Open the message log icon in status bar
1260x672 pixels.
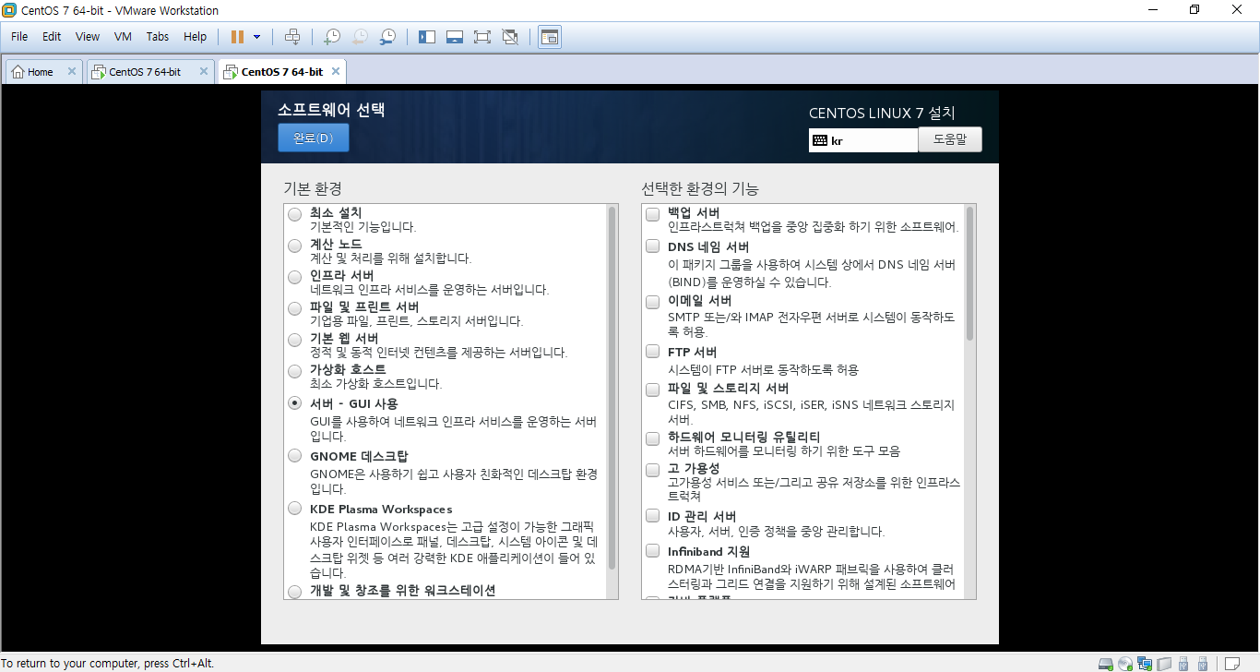(1232, 663)
